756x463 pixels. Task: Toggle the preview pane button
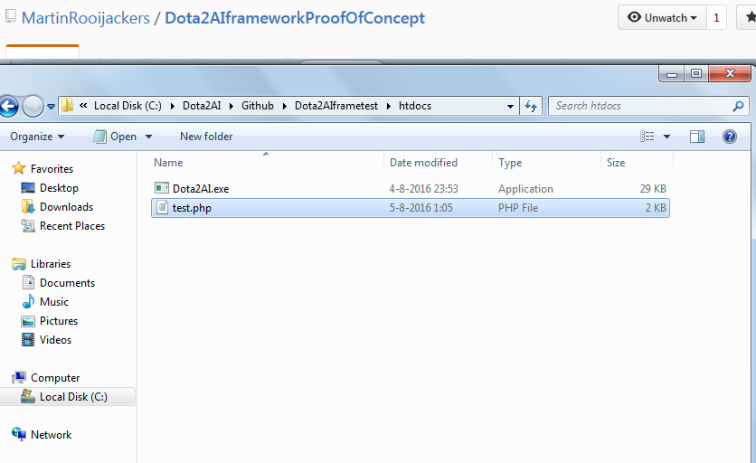(696, 137)
